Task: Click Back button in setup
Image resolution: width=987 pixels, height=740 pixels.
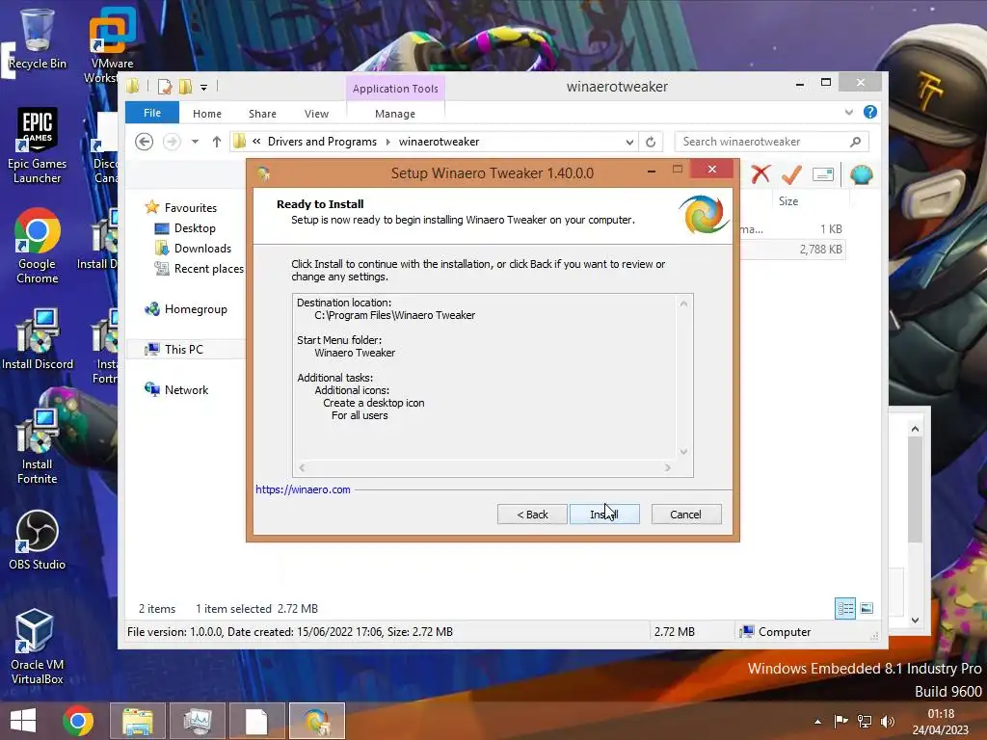Action: 532,515
